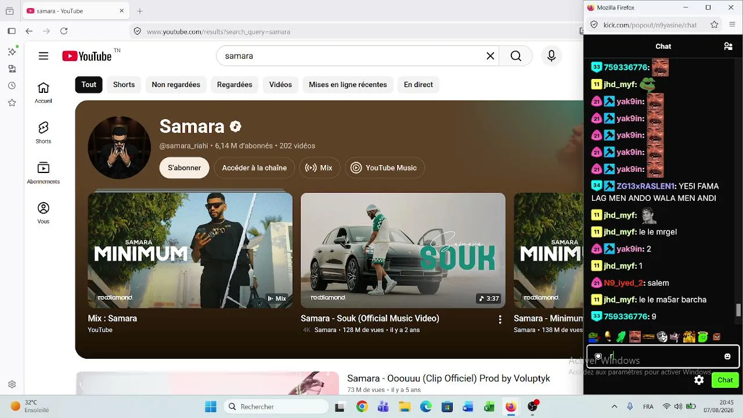Start voice search with the microphone icon
This screenshot has width=743, height=418.
tap(551, 56)
